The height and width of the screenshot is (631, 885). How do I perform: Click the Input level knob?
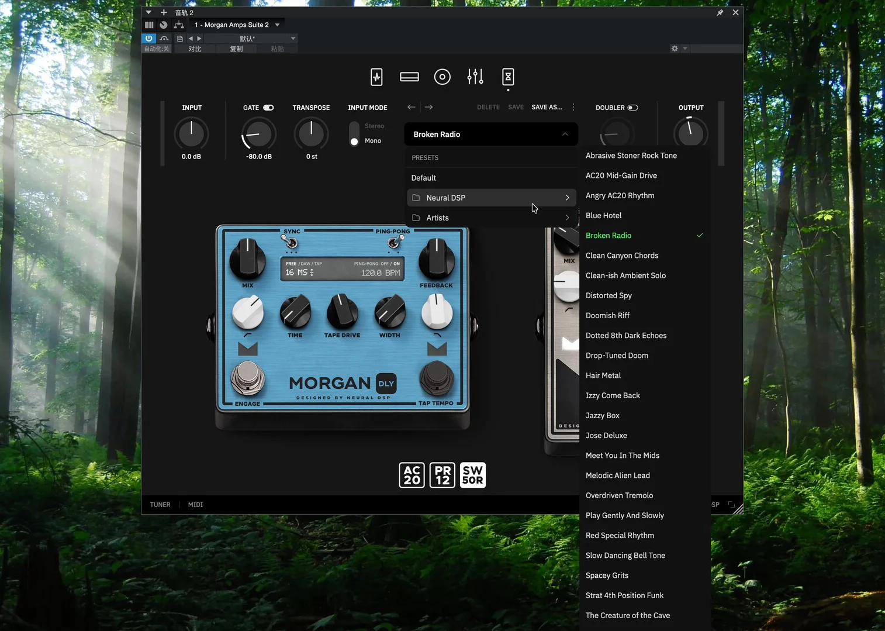tap(191, 134)
